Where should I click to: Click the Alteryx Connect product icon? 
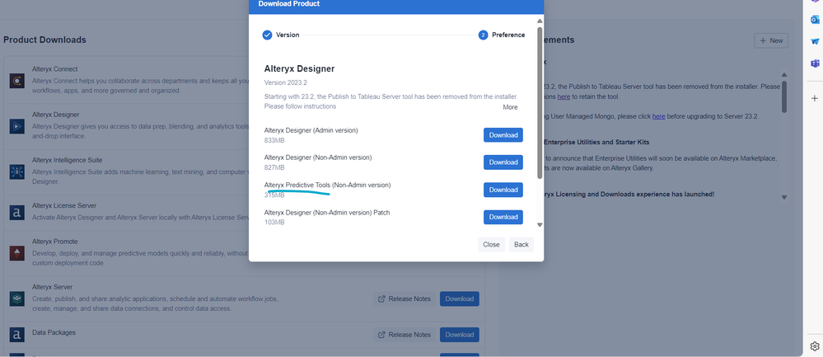(16, 81)
